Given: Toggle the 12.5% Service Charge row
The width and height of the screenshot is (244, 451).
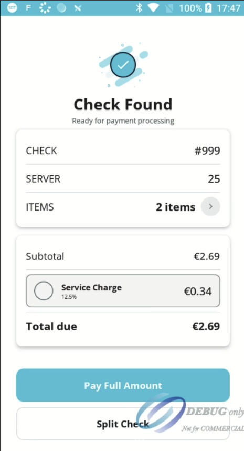Looking at the screenshot, I should coord(123,291).
